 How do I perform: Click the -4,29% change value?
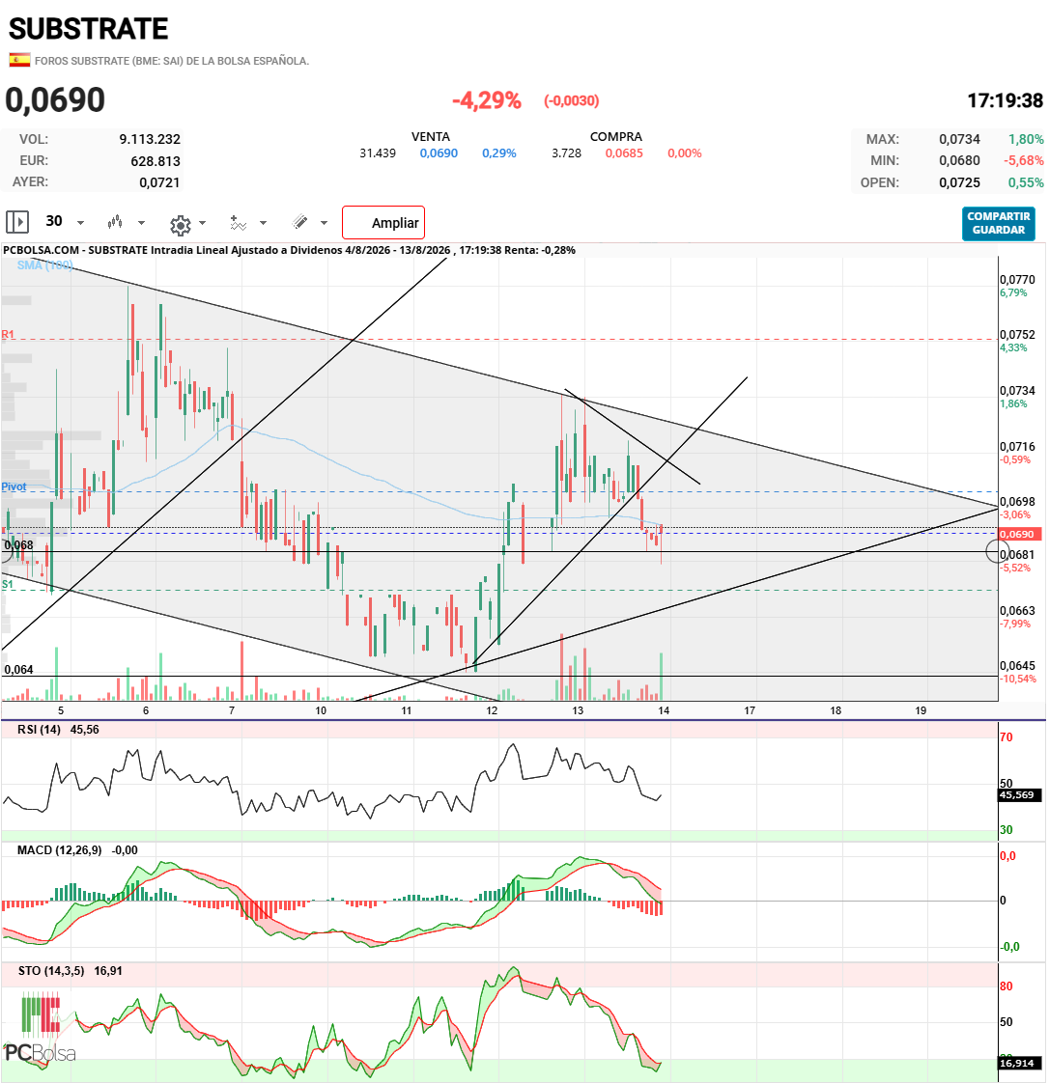(487, 100)
